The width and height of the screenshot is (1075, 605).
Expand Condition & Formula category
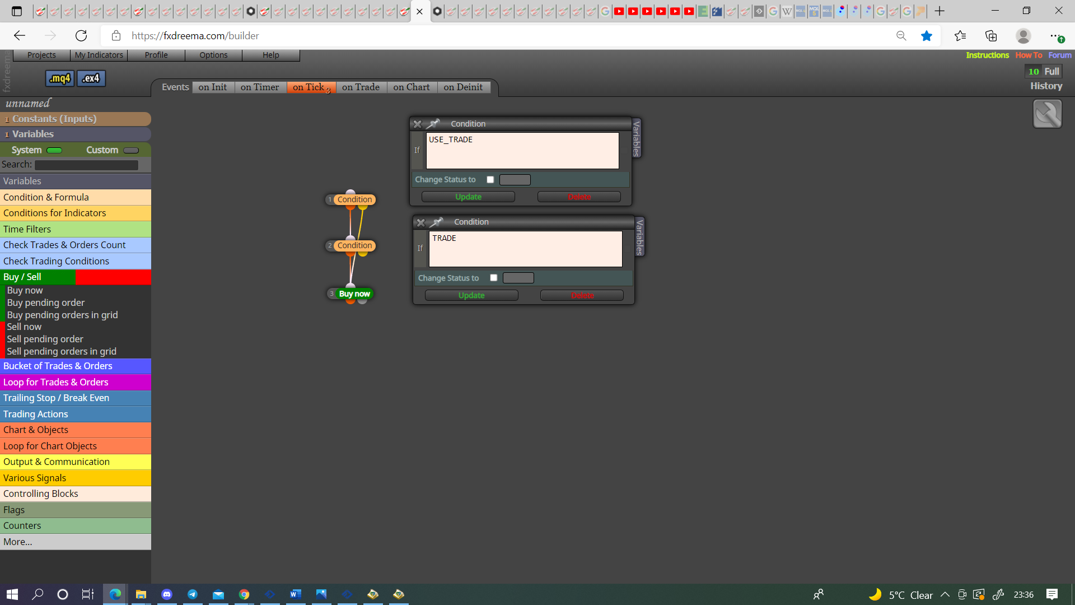pyautogui.click(x=76, y=197)
